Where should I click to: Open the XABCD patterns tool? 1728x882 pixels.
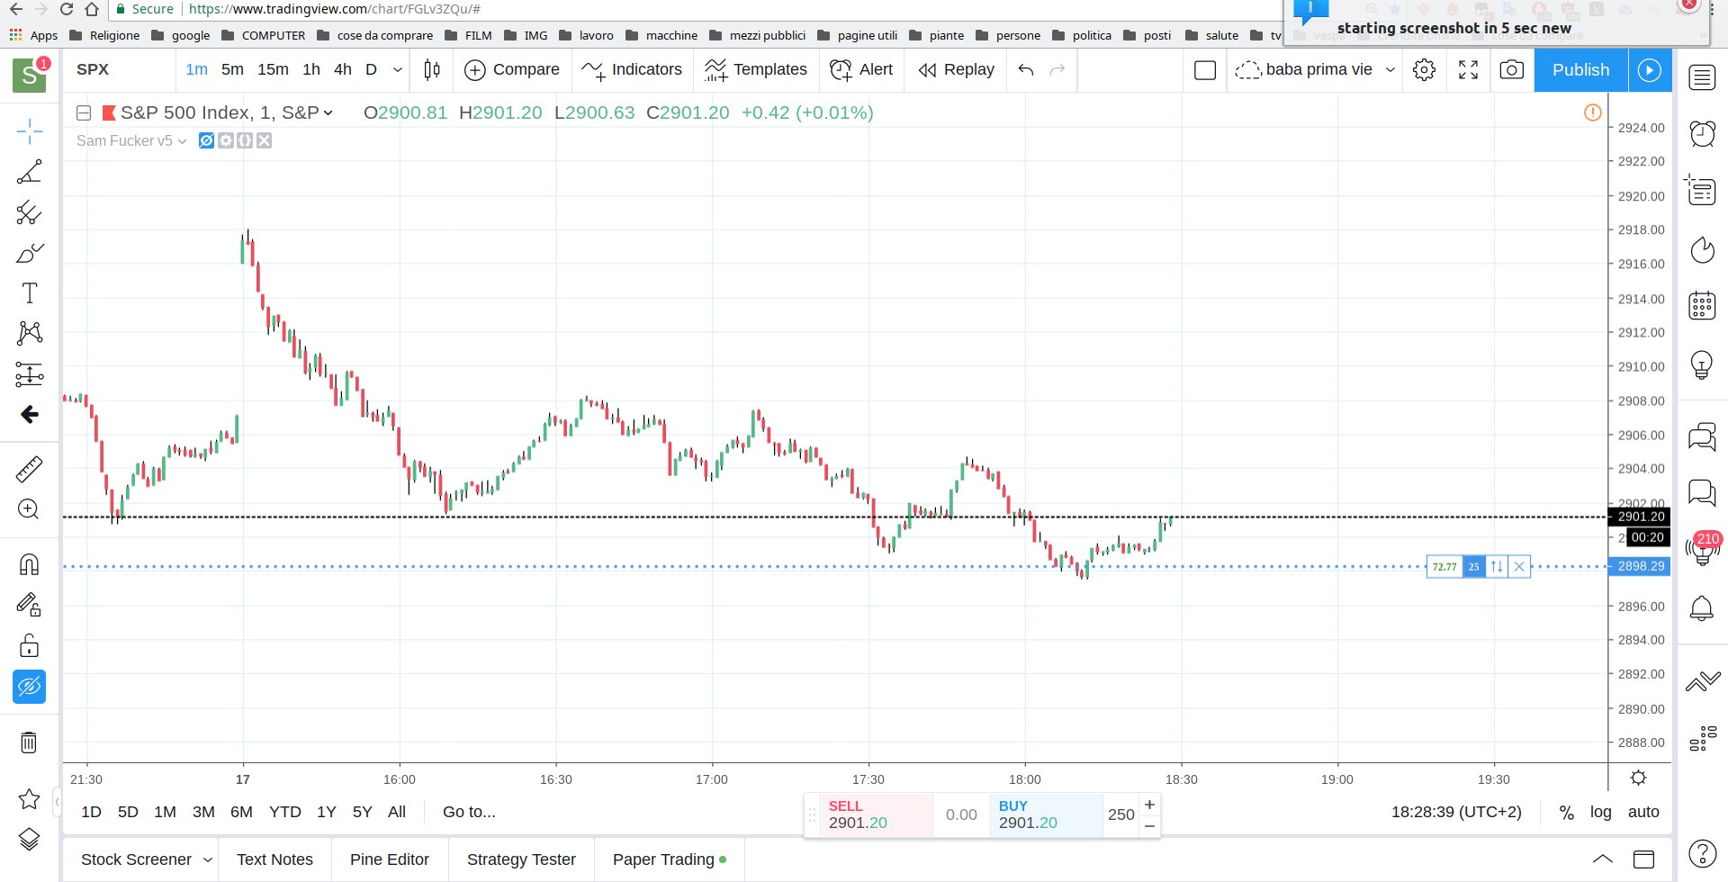pyautogui.click(x=29, y=334)
